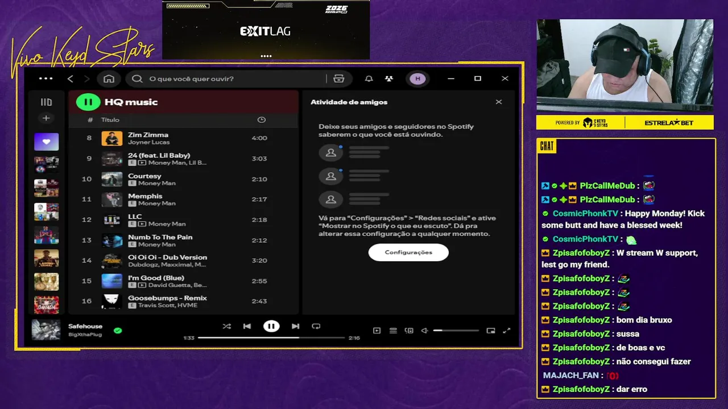Go back with the left arrow
This screenshot has width=728, height=409.
click(71, 79)
